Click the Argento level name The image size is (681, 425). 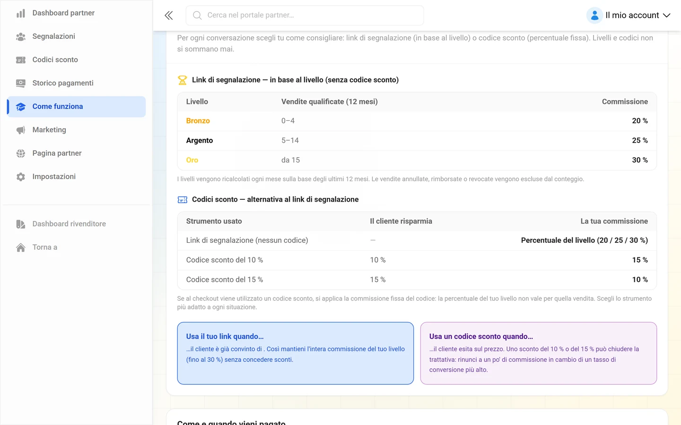click(200, 141)
